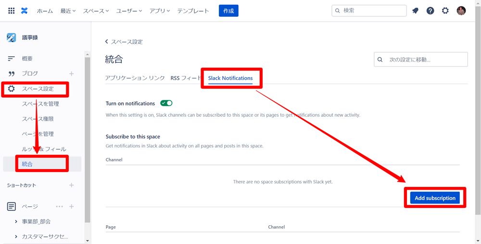Open the ブログ sidebar link

30,73
